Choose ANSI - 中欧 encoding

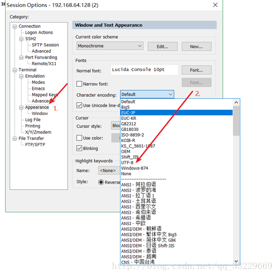[x=177, y=223]
